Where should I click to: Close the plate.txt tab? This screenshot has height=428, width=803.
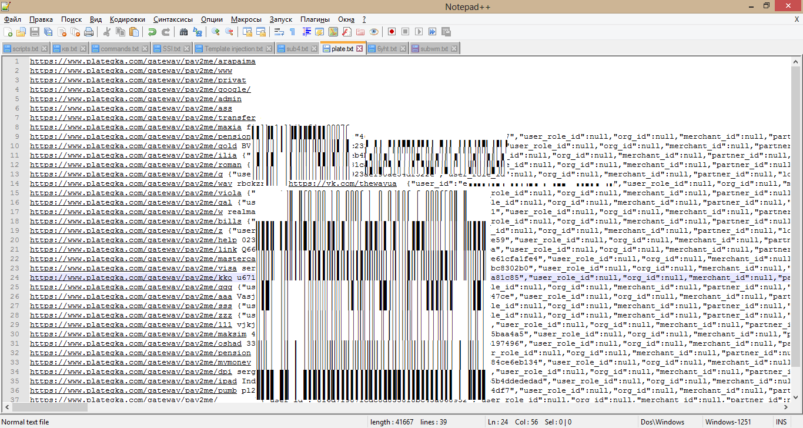coord(360,49)
